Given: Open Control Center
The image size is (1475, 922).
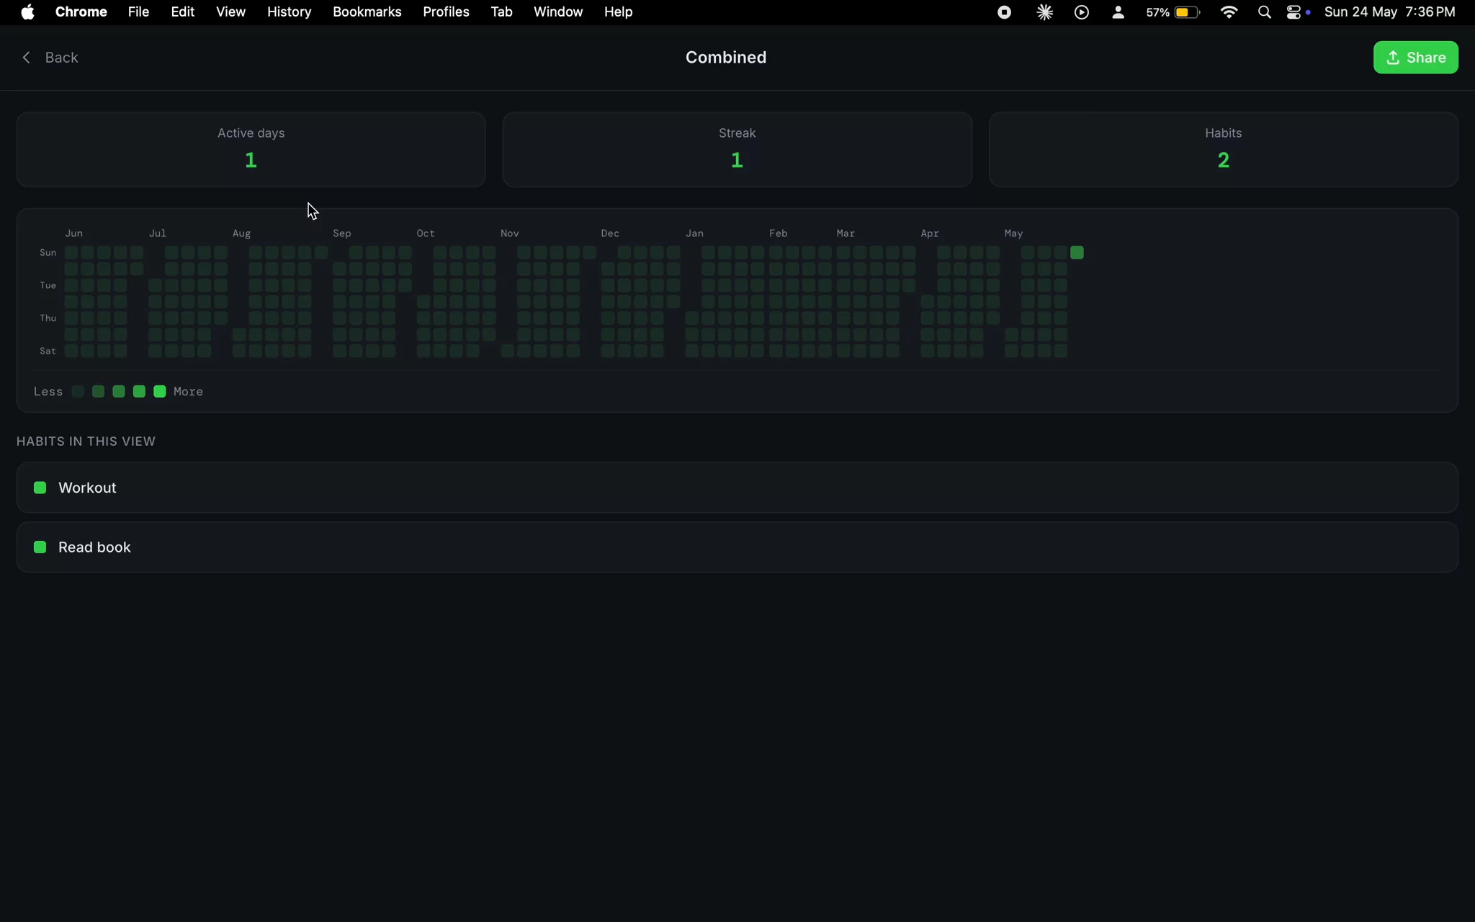Looking at the screenshot, I should (1294, 12).
